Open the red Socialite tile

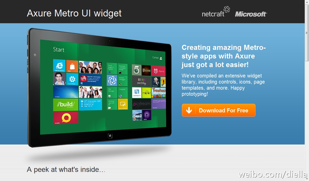[66, 118]
